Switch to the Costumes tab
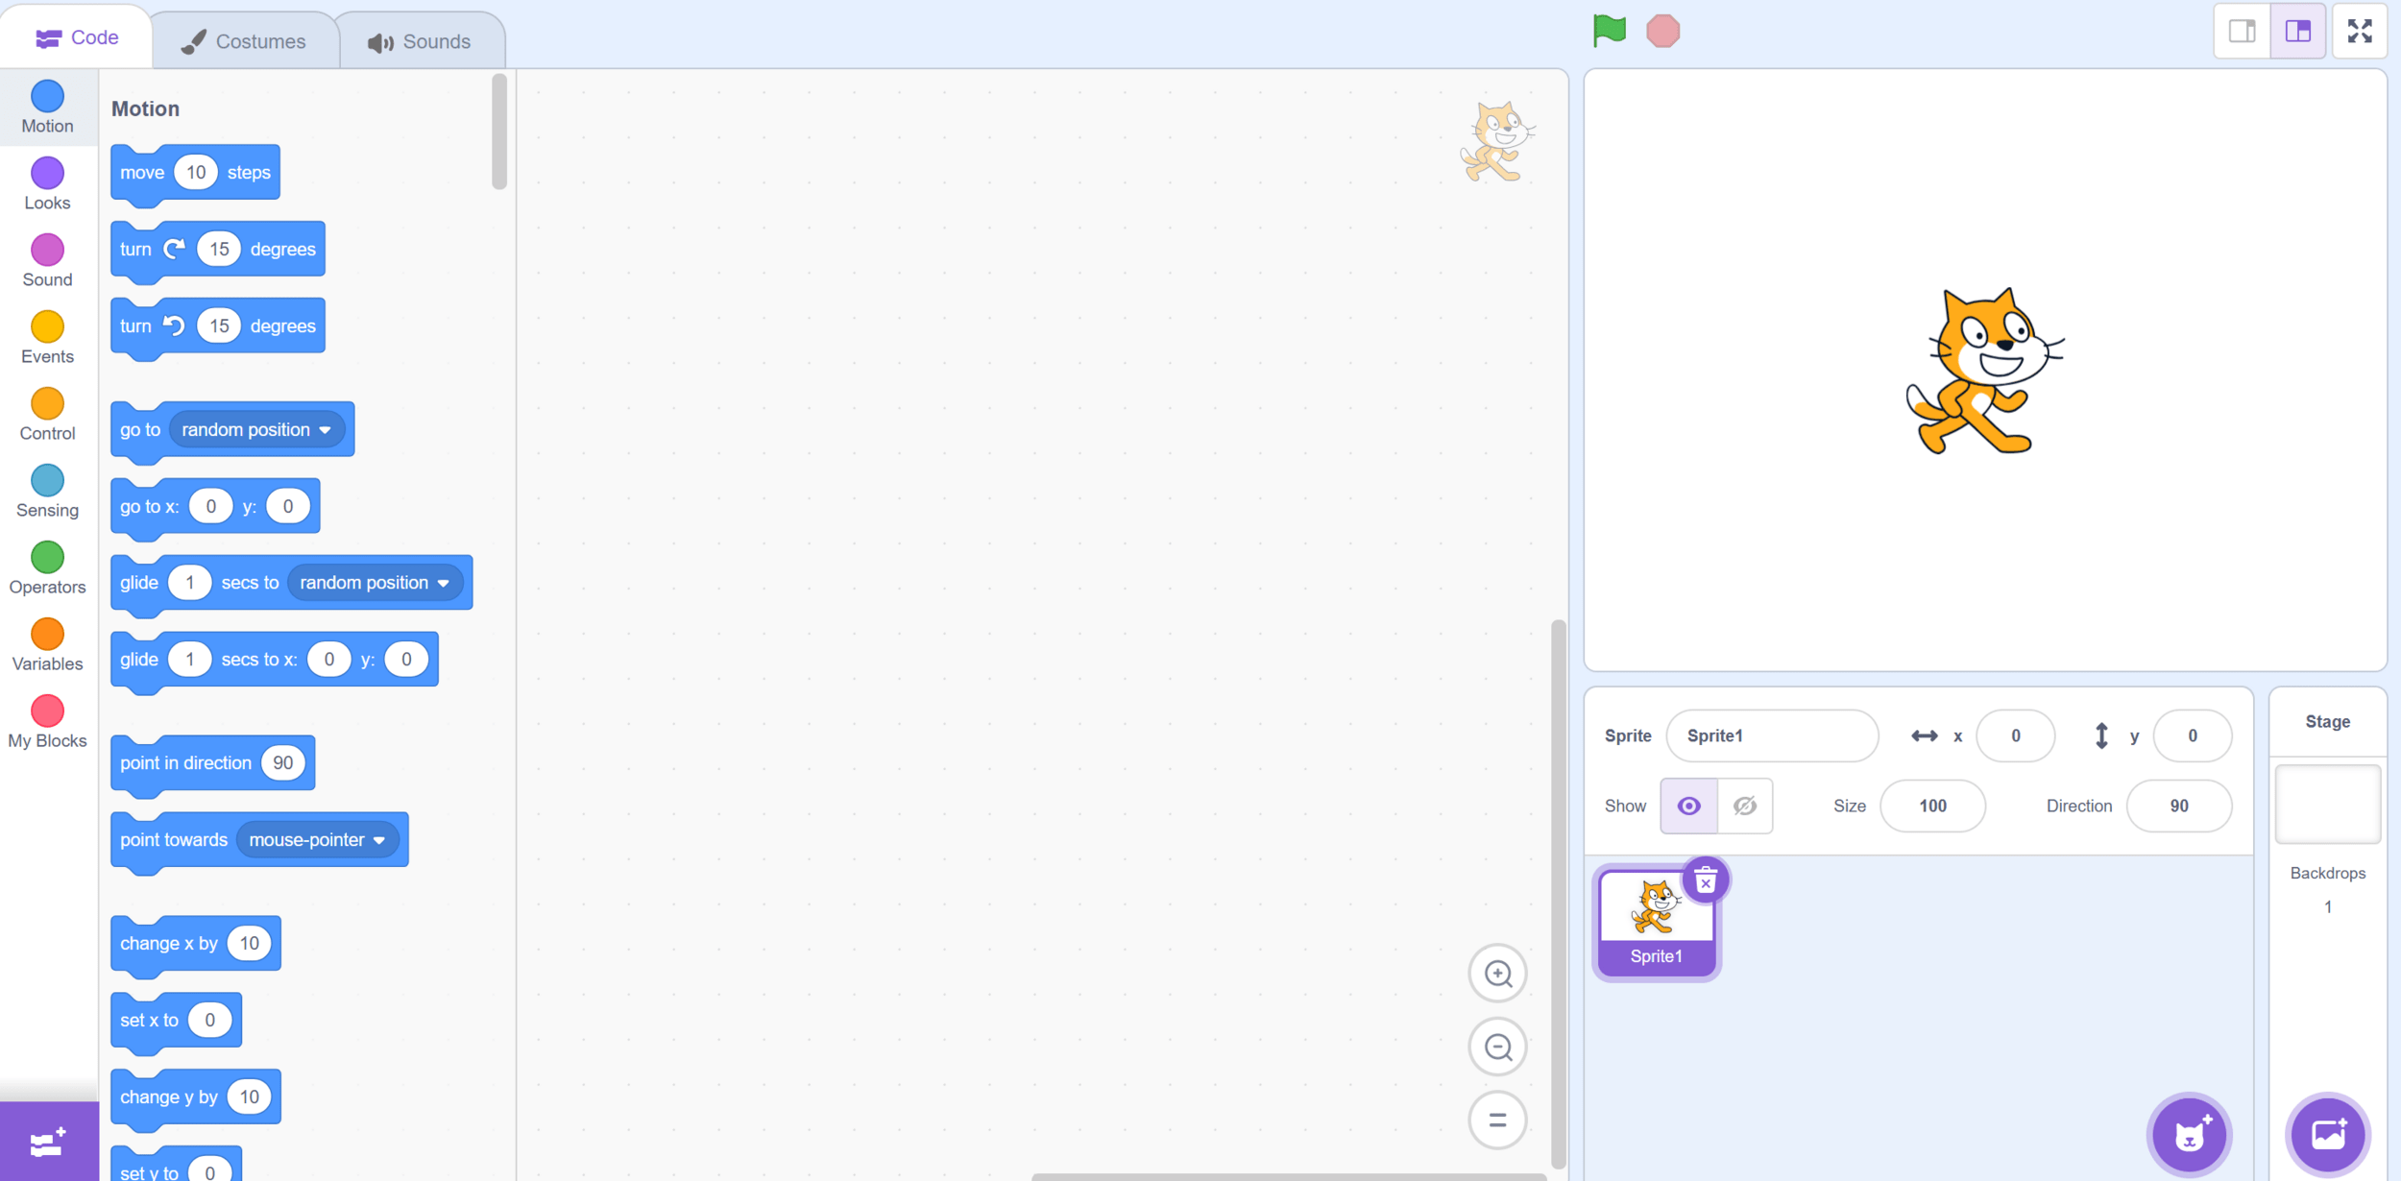 244,41
